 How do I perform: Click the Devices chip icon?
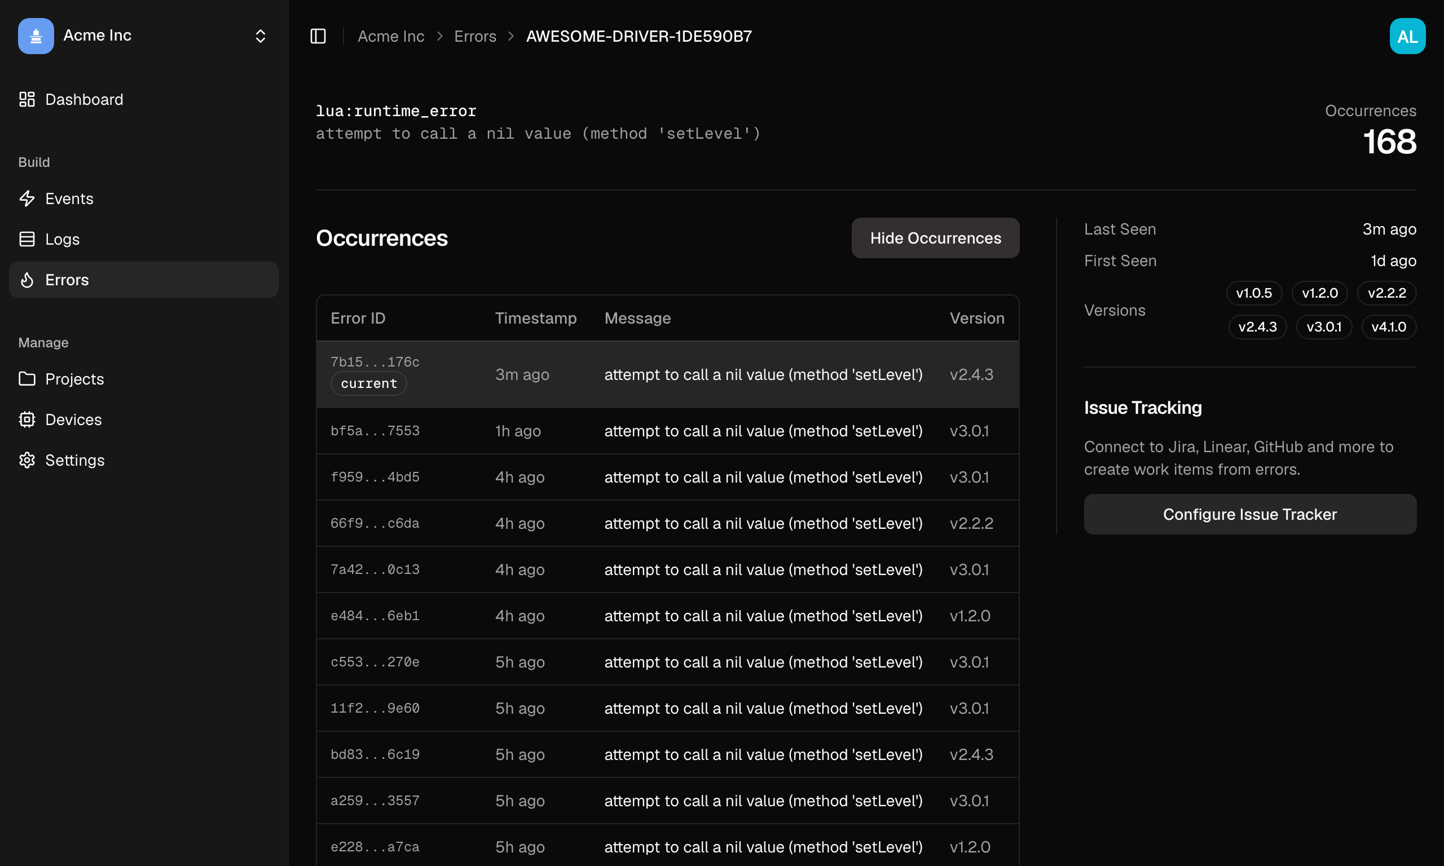pos(27,419)
